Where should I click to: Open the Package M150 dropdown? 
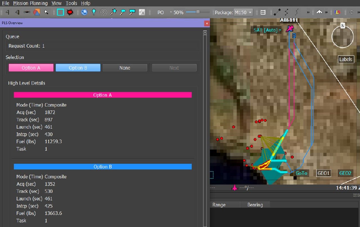pyautogui.click(x=243, y=12)
